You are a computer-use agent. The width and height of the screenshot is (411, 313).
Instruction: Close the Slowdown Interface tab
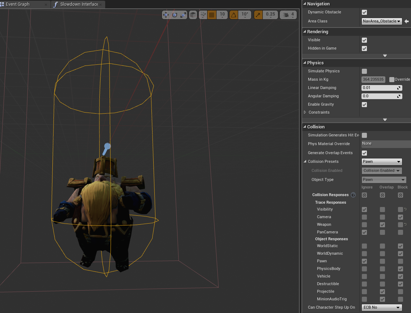pos(100,4)
